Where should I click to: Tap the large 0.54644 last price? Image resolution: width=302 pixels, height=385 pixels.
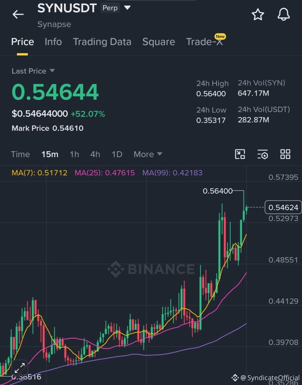coord(55,92)
